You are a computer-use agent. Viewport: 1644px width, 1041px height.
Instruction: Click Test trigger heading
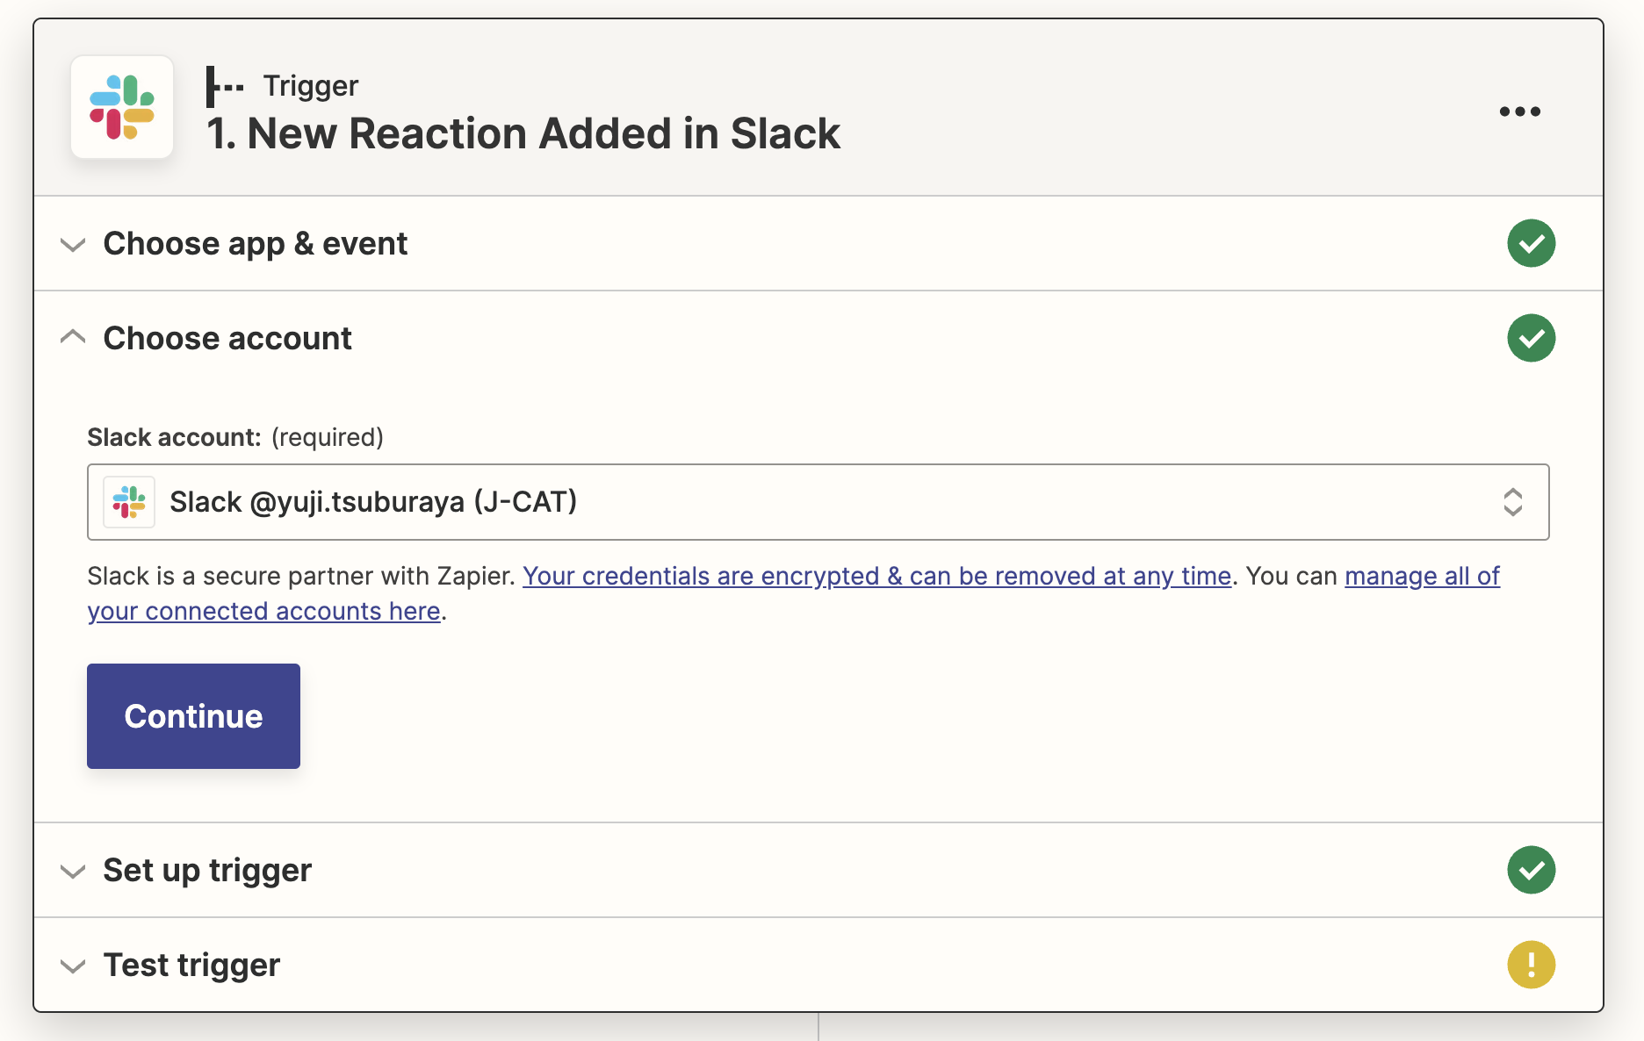[x=191, y=966]
